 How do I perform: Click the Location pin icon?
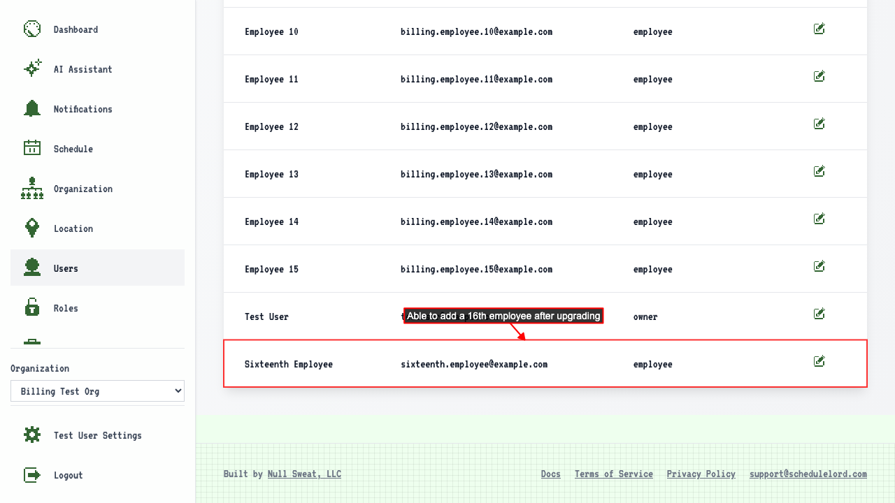point(32,228)
